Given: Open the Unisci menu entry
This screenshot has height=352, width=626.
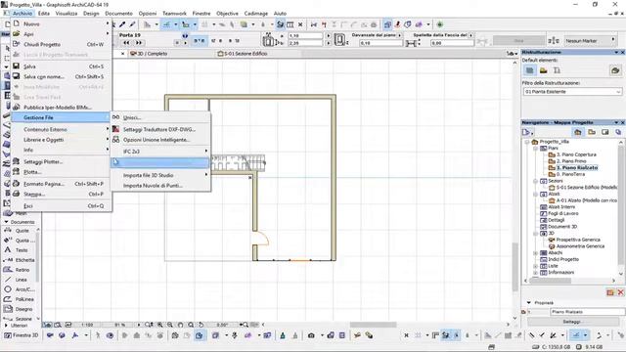Looking at the screenshot, I should 160,117.
